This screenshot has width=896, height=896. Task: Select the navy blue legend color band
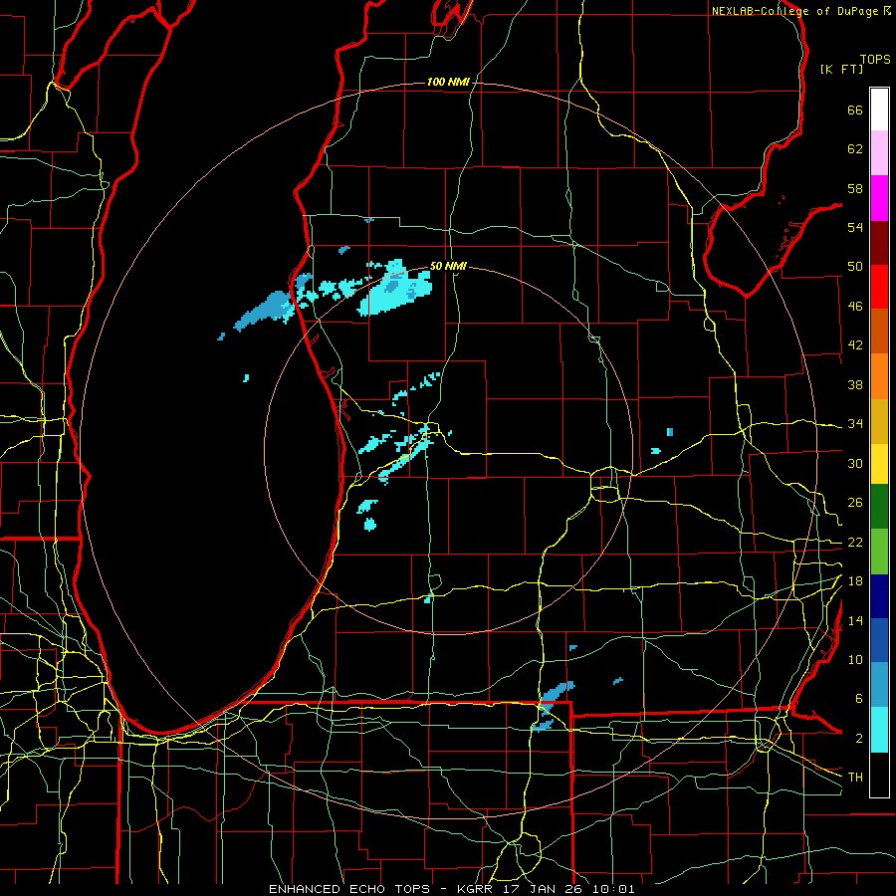point(879,596)
